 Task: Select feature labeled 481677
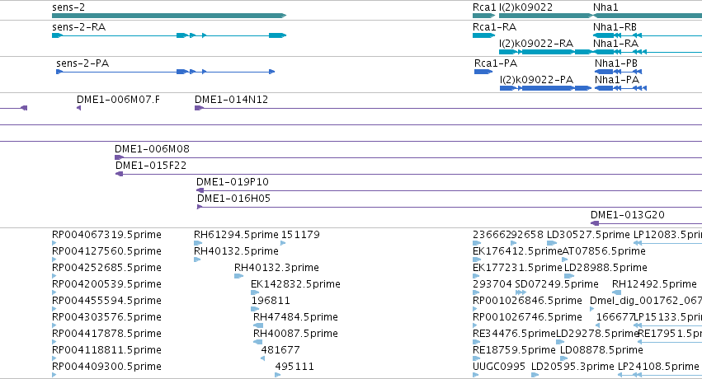pos(280,350)
